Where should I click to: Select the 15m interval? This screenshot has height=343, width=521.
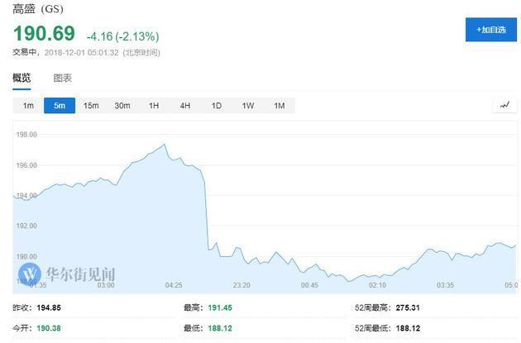[91, 106]
